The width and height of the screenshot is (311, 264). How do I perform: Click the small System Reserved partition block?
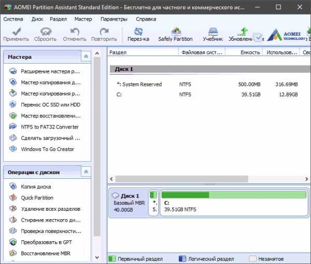coord(153,203)
